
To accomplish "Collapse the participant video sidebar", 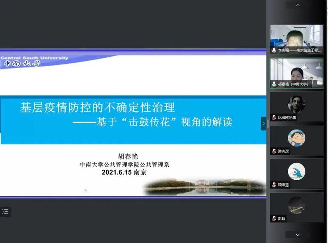I will (264, 123).
